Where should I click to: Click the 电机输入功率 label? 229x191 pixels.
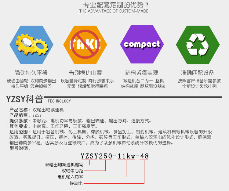(70, 177)
